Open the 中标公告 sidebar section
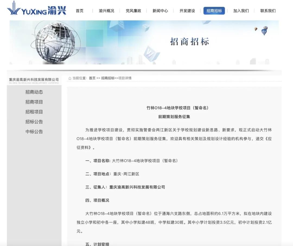 34,132
